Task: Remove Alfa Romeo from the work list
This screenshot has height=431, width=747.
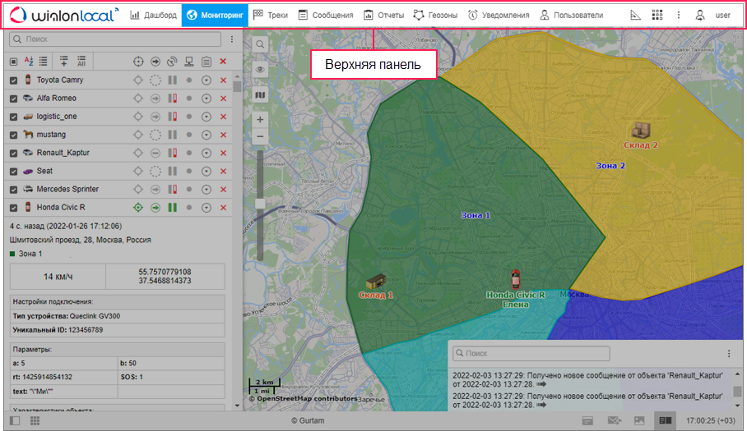Action: pos(223,99)
